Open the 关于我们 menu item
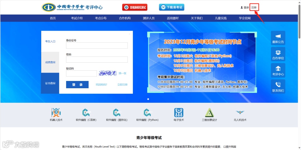Screen dimensions: 301x150 tap(197, 18)
